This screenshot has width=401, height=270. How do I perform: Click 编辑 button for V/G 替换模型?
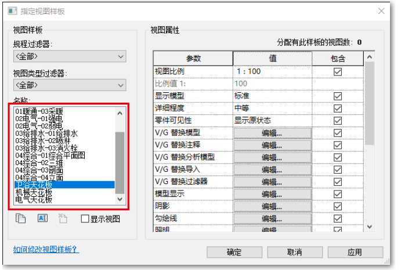[x=272, y=132]
